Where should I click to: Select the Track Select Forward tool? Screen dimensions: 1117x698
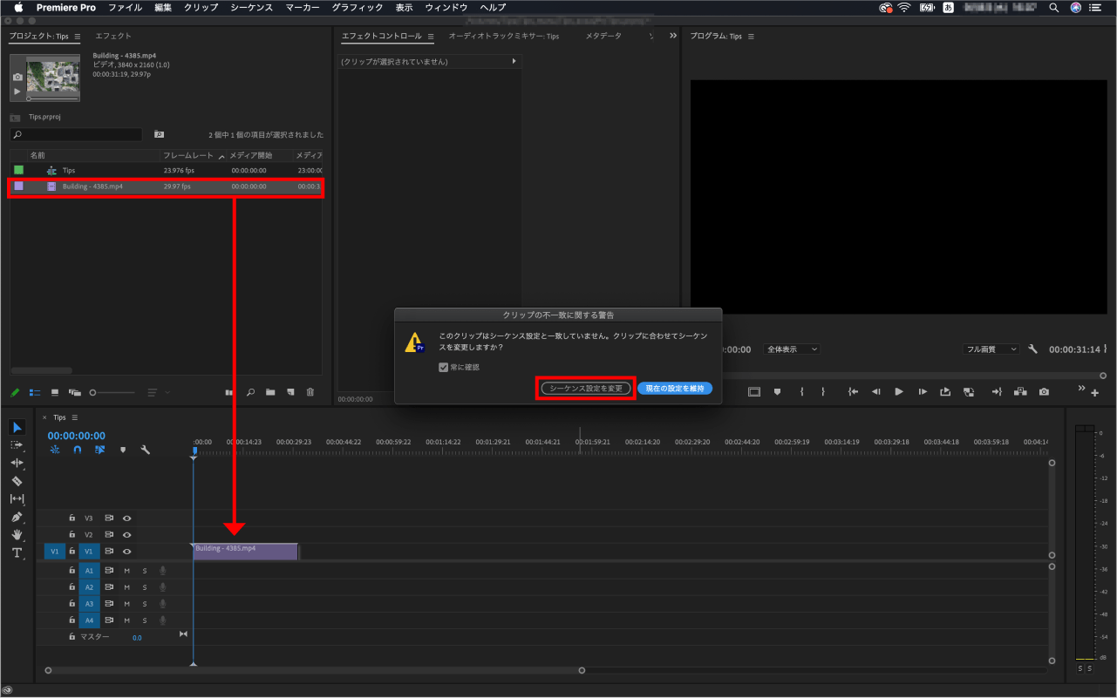[x=17, y=445]
